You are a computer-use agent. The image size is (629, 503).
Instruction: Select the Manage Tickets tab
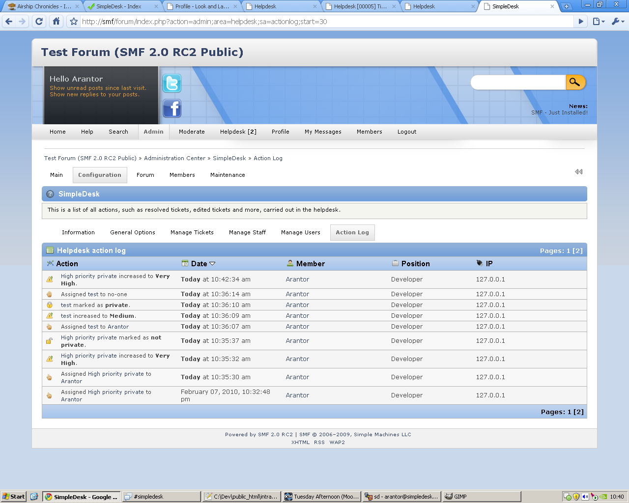coord(192,232)
